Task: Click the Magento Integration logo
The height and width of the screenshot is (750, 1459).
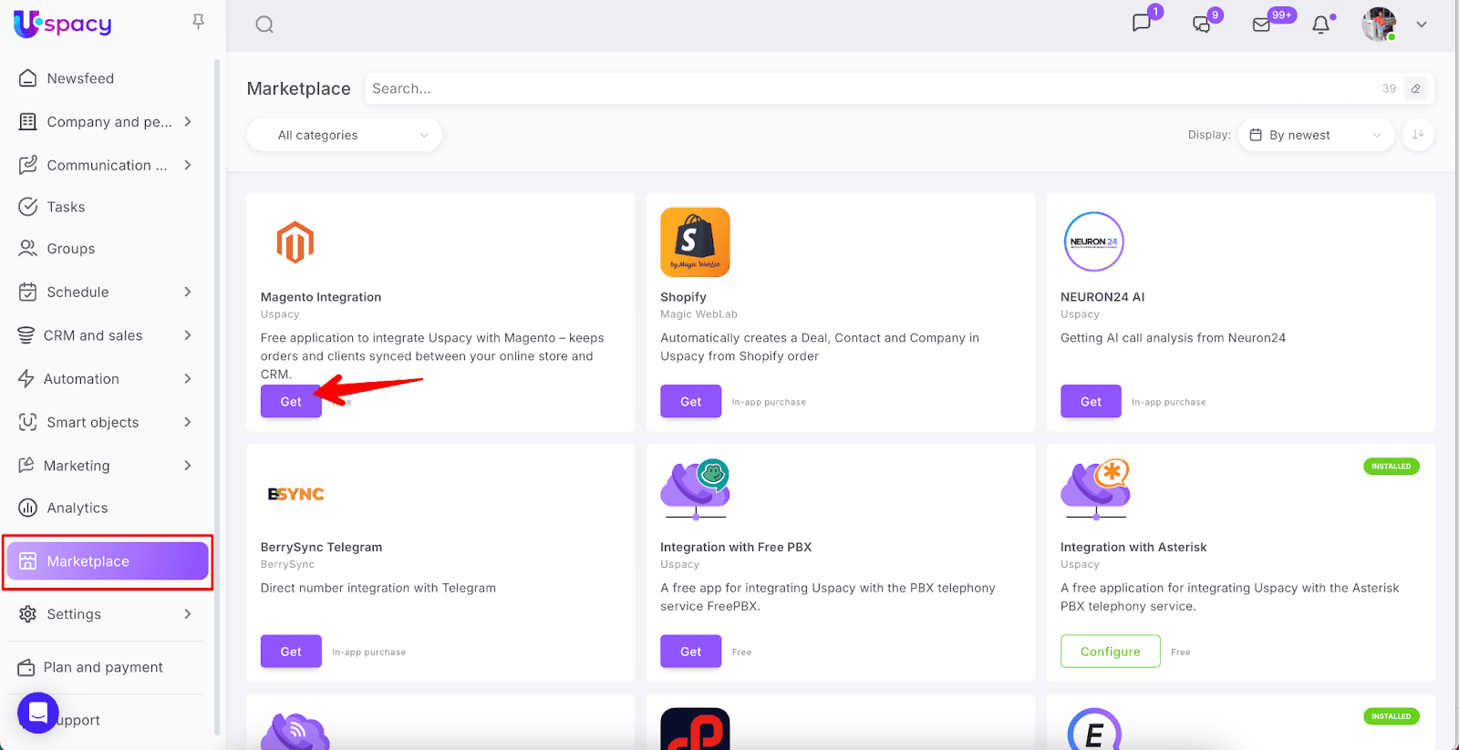Action: tap(295, 242)
